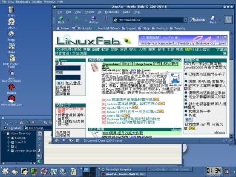The height and width of the screenshot is (177, 236).
Task: Select the floppy desktop icon
Action: pyautogui.click(x=12, y=36)
